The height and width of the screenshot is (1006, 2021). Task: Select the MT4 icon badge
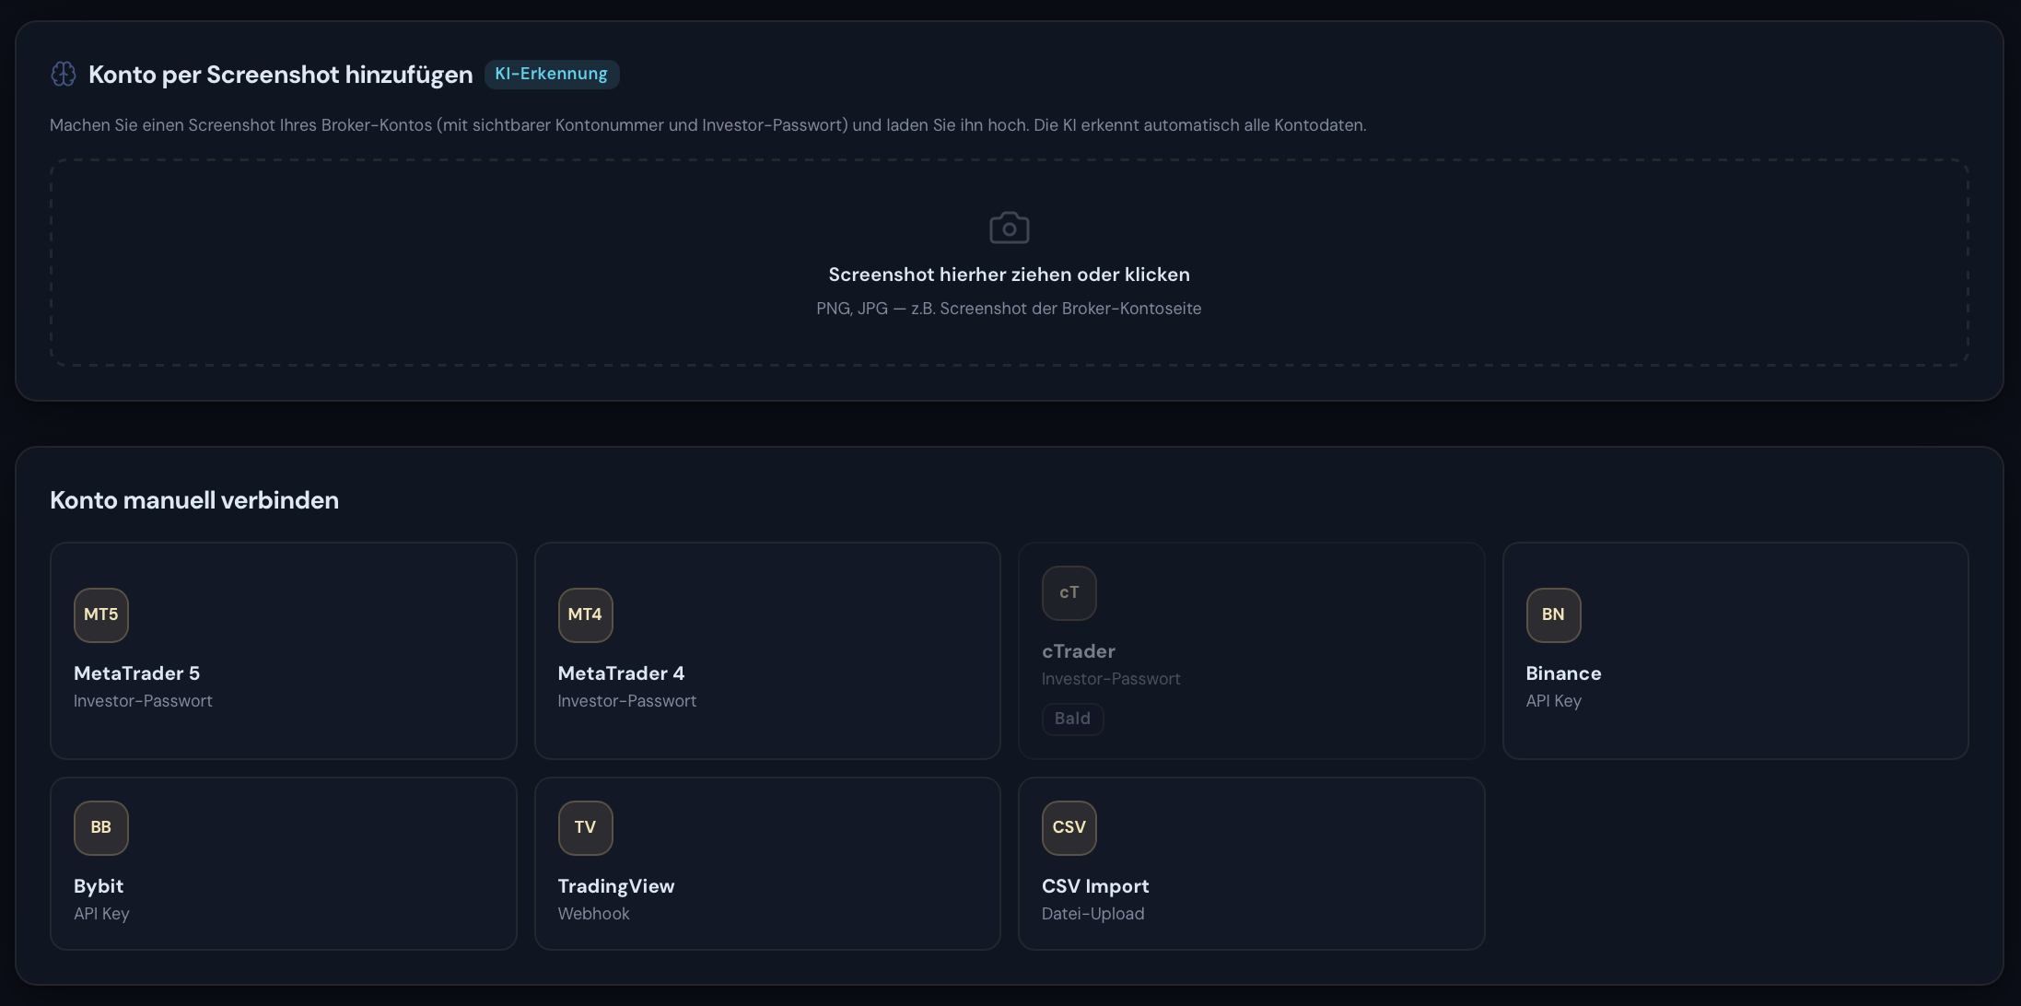(x=585, y=614)
